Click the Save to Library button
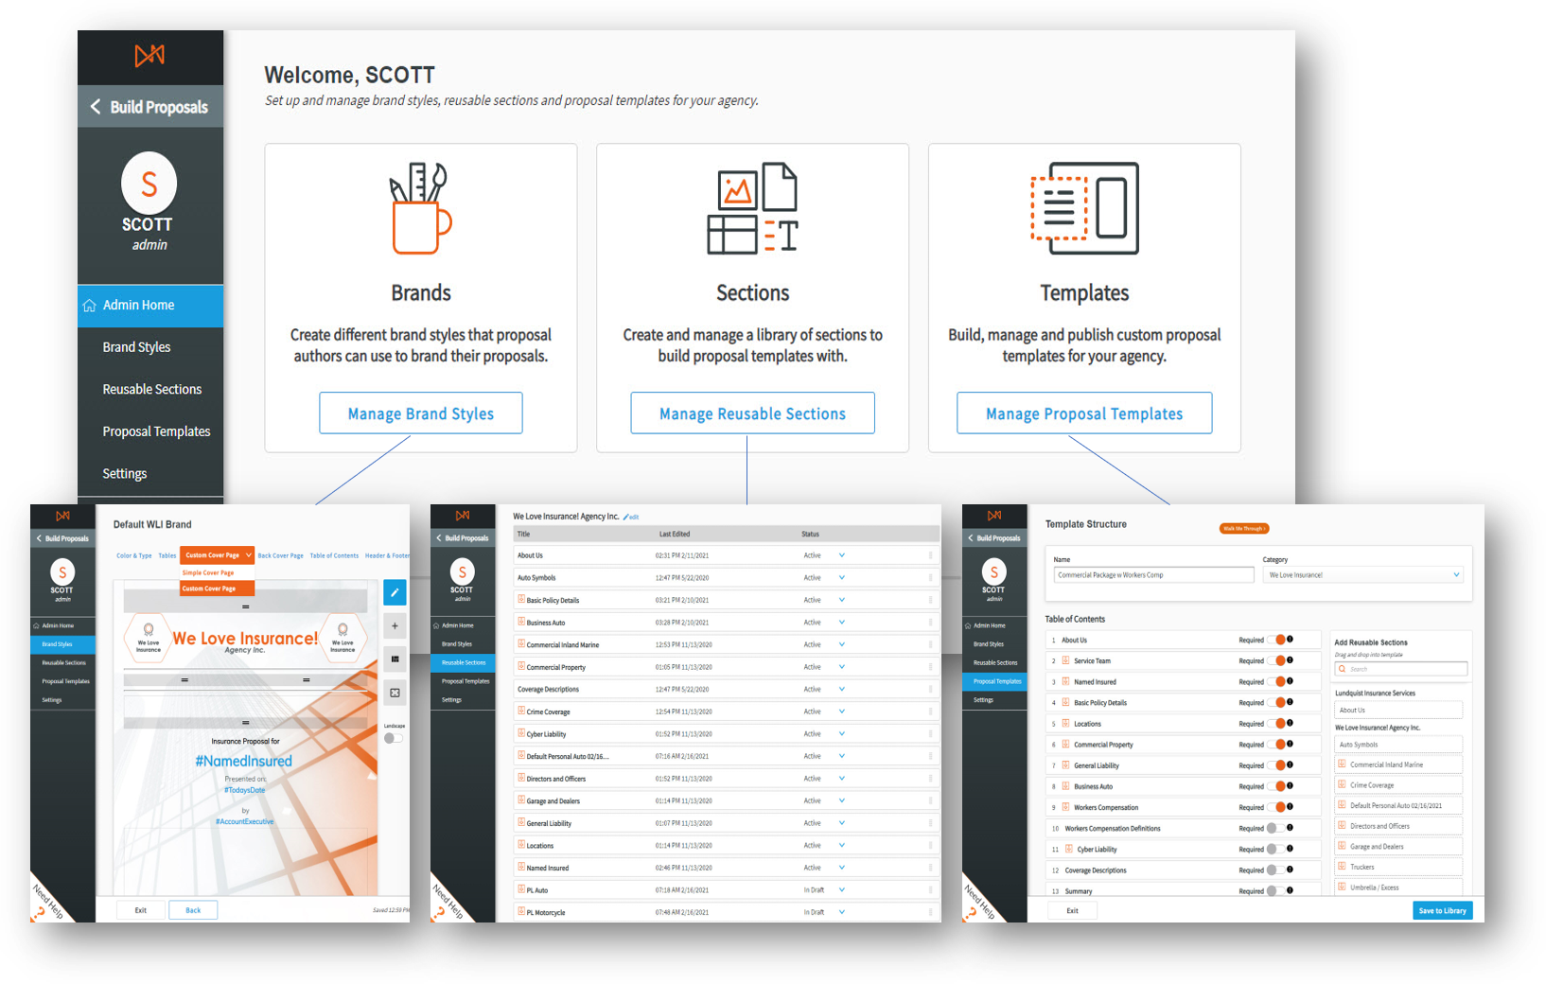This screenshot has height=984, width=1546. pos(1442,910)
